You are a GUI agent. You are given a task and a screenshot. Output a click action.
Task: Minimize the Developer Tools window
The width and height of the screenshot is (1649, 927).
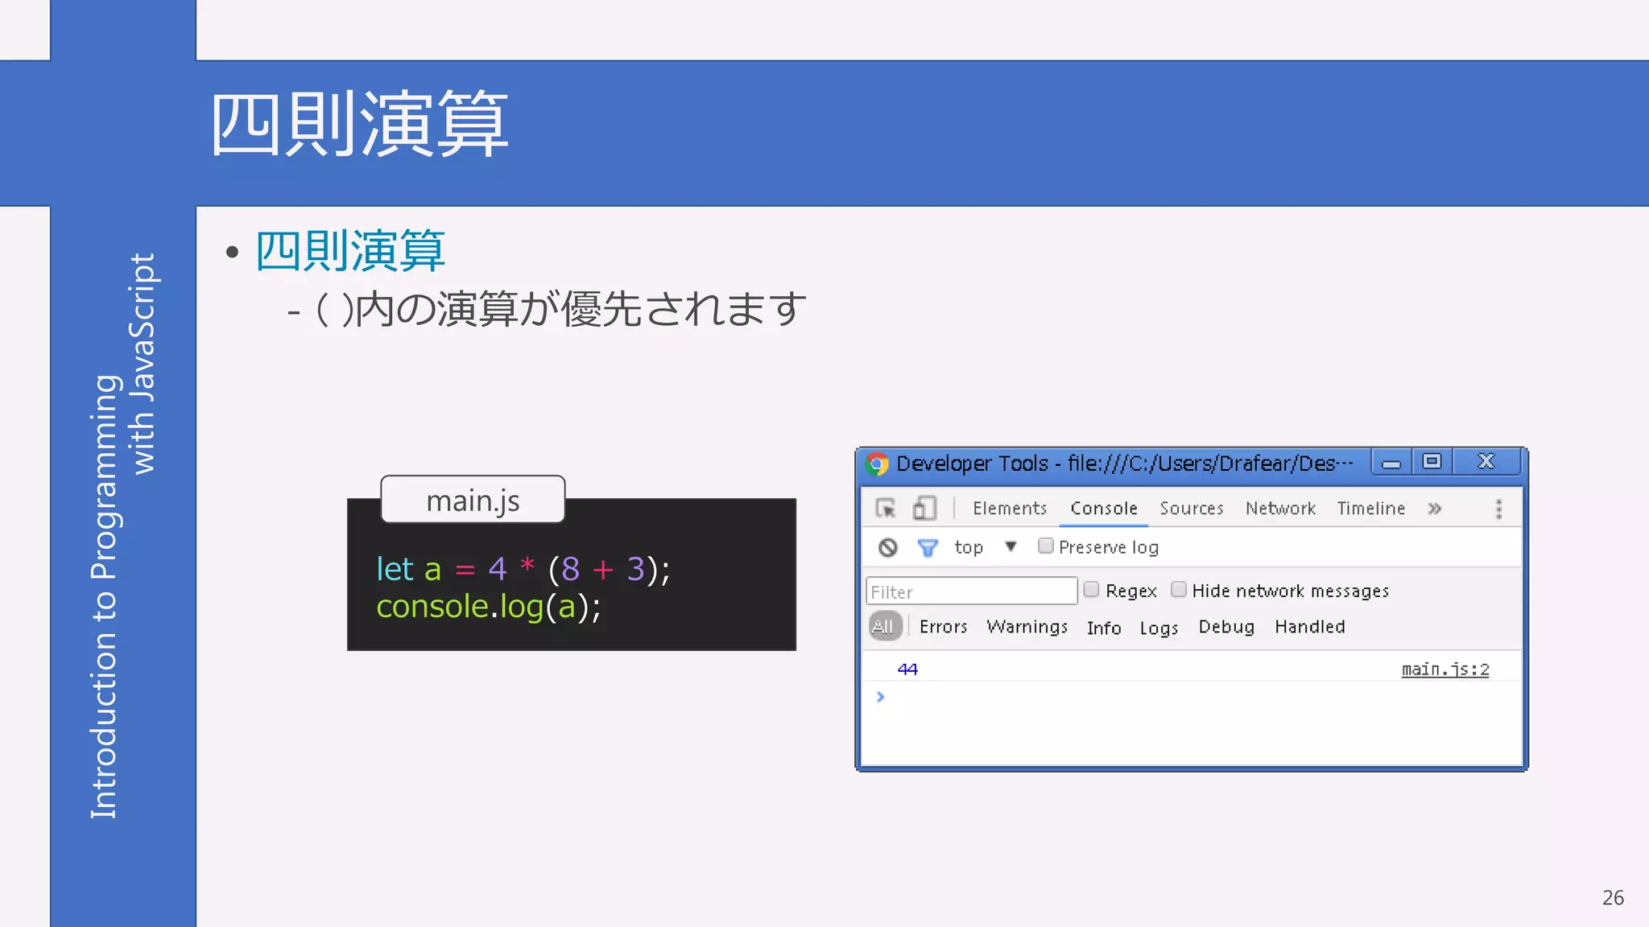tap(1391, 463)
